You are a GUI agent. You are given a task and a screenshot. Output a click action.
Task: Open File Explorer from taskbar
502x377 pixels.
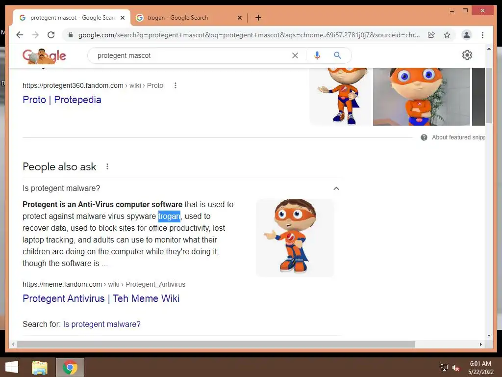coord(40,367)
